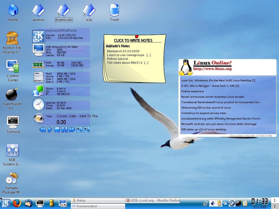Open the Trash icon on desktop
The width and height of the screenshot is (279, 209).
click(114, 13)
